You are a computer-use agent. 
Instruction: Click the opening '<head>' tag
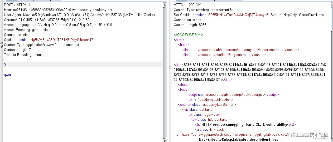[184, 45]
